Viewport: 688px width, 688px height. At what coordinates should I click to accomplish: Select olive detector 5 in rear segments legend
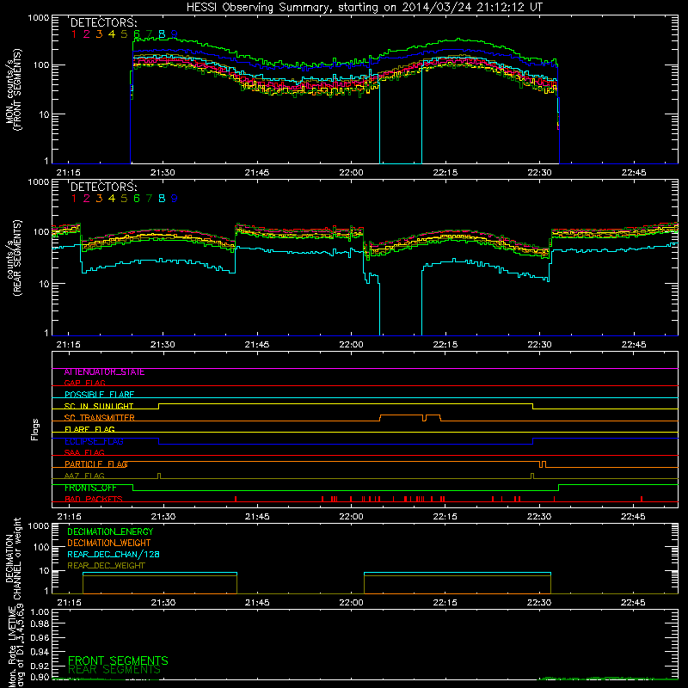[124, 199]
